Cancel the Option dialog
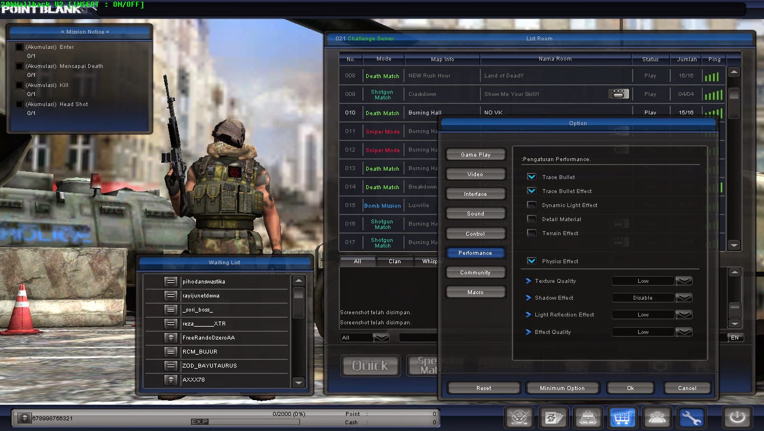Viewport: 764px width, 431px height. tap(687, 388)
